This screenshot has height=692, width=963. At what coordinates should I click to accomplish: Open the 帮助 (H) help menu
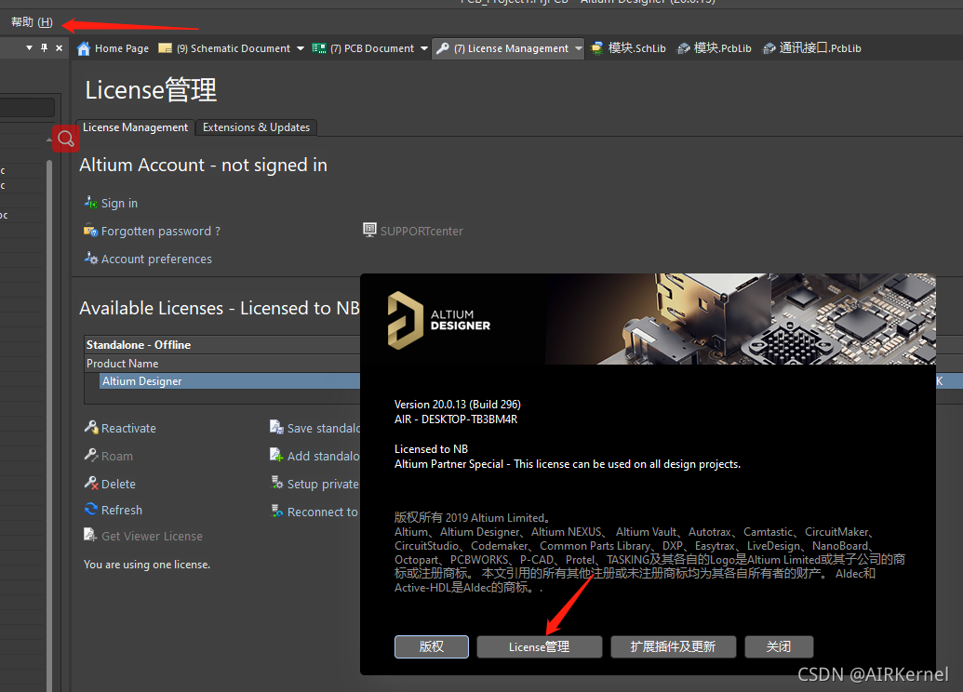(32, 22)
